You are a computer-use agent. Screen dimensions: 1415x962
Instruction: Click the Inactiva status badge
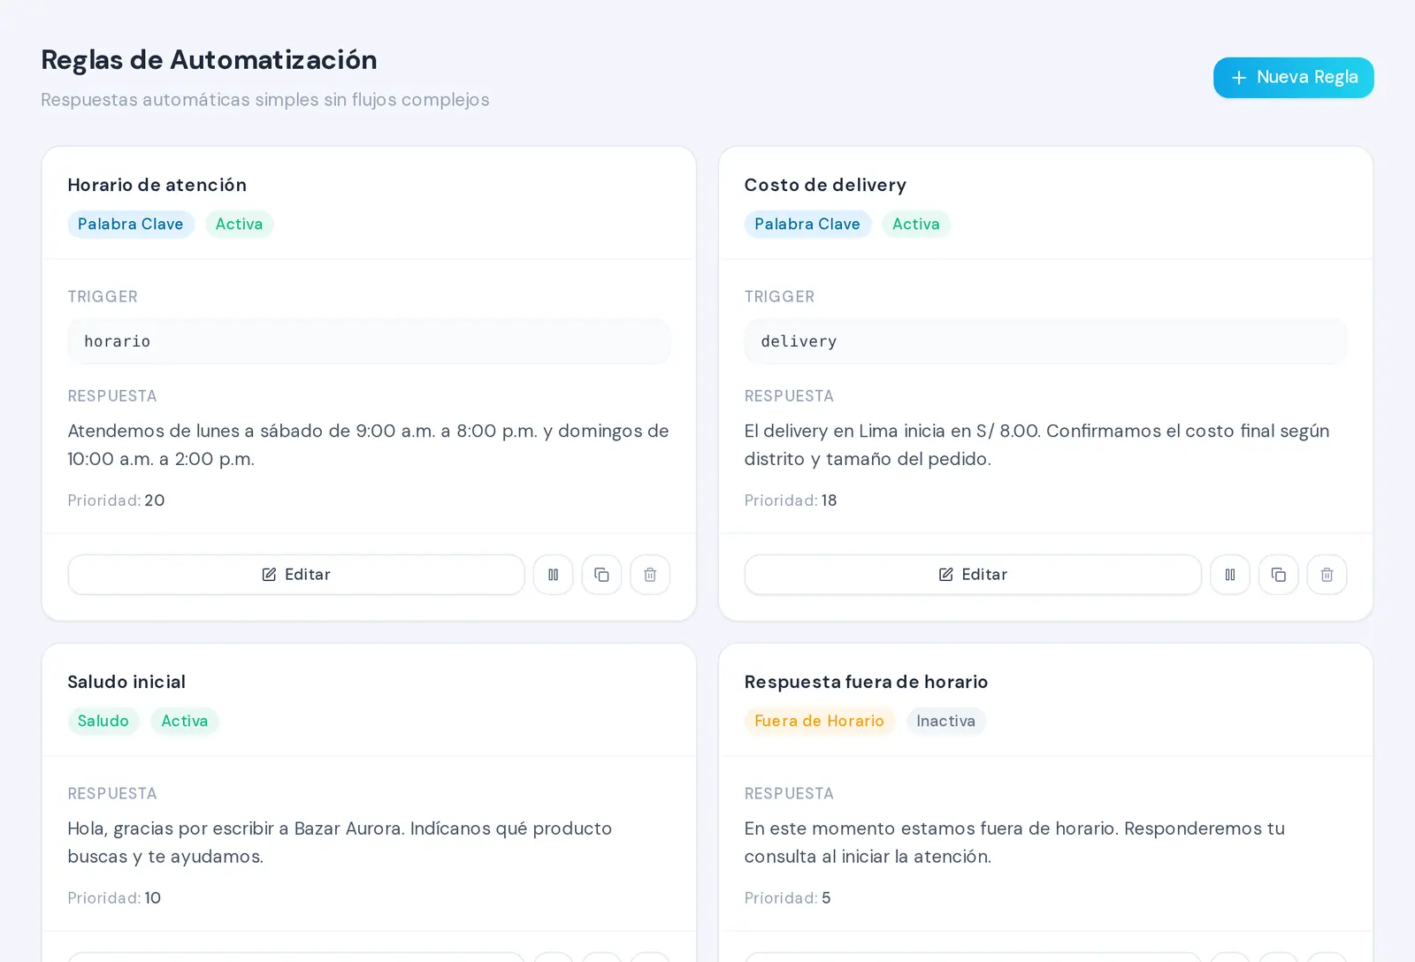tap(946, 721)
